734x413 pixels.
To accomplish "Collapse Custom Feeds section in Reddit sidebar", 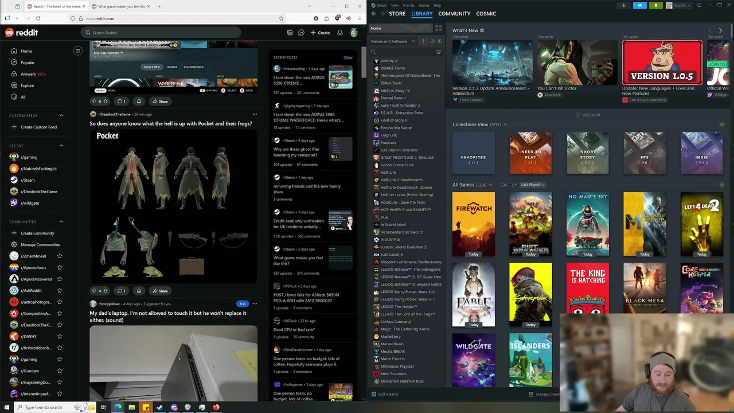I will coord(61,115).
